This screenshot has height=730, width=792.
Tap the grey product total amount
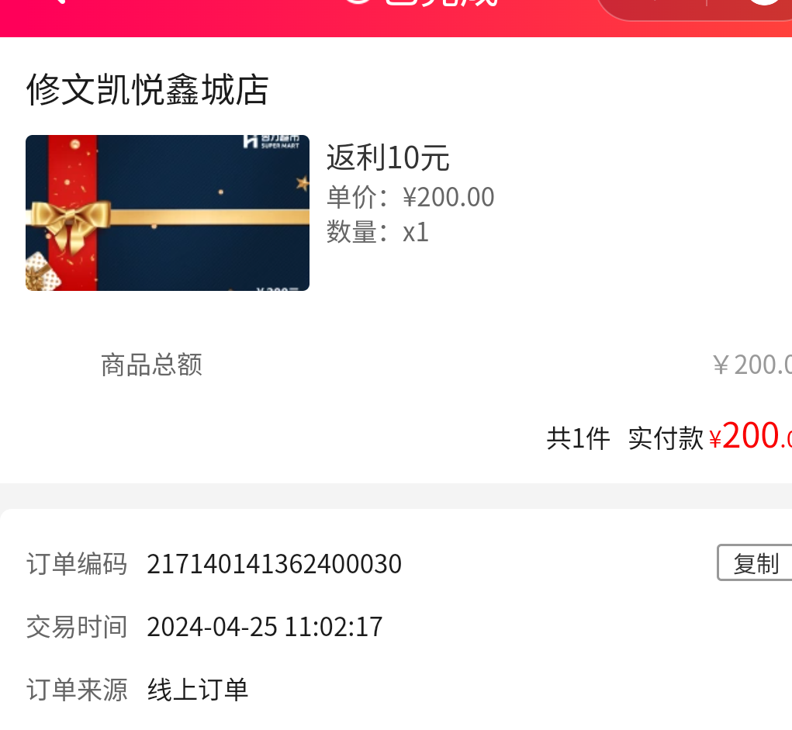pos(752,365)
